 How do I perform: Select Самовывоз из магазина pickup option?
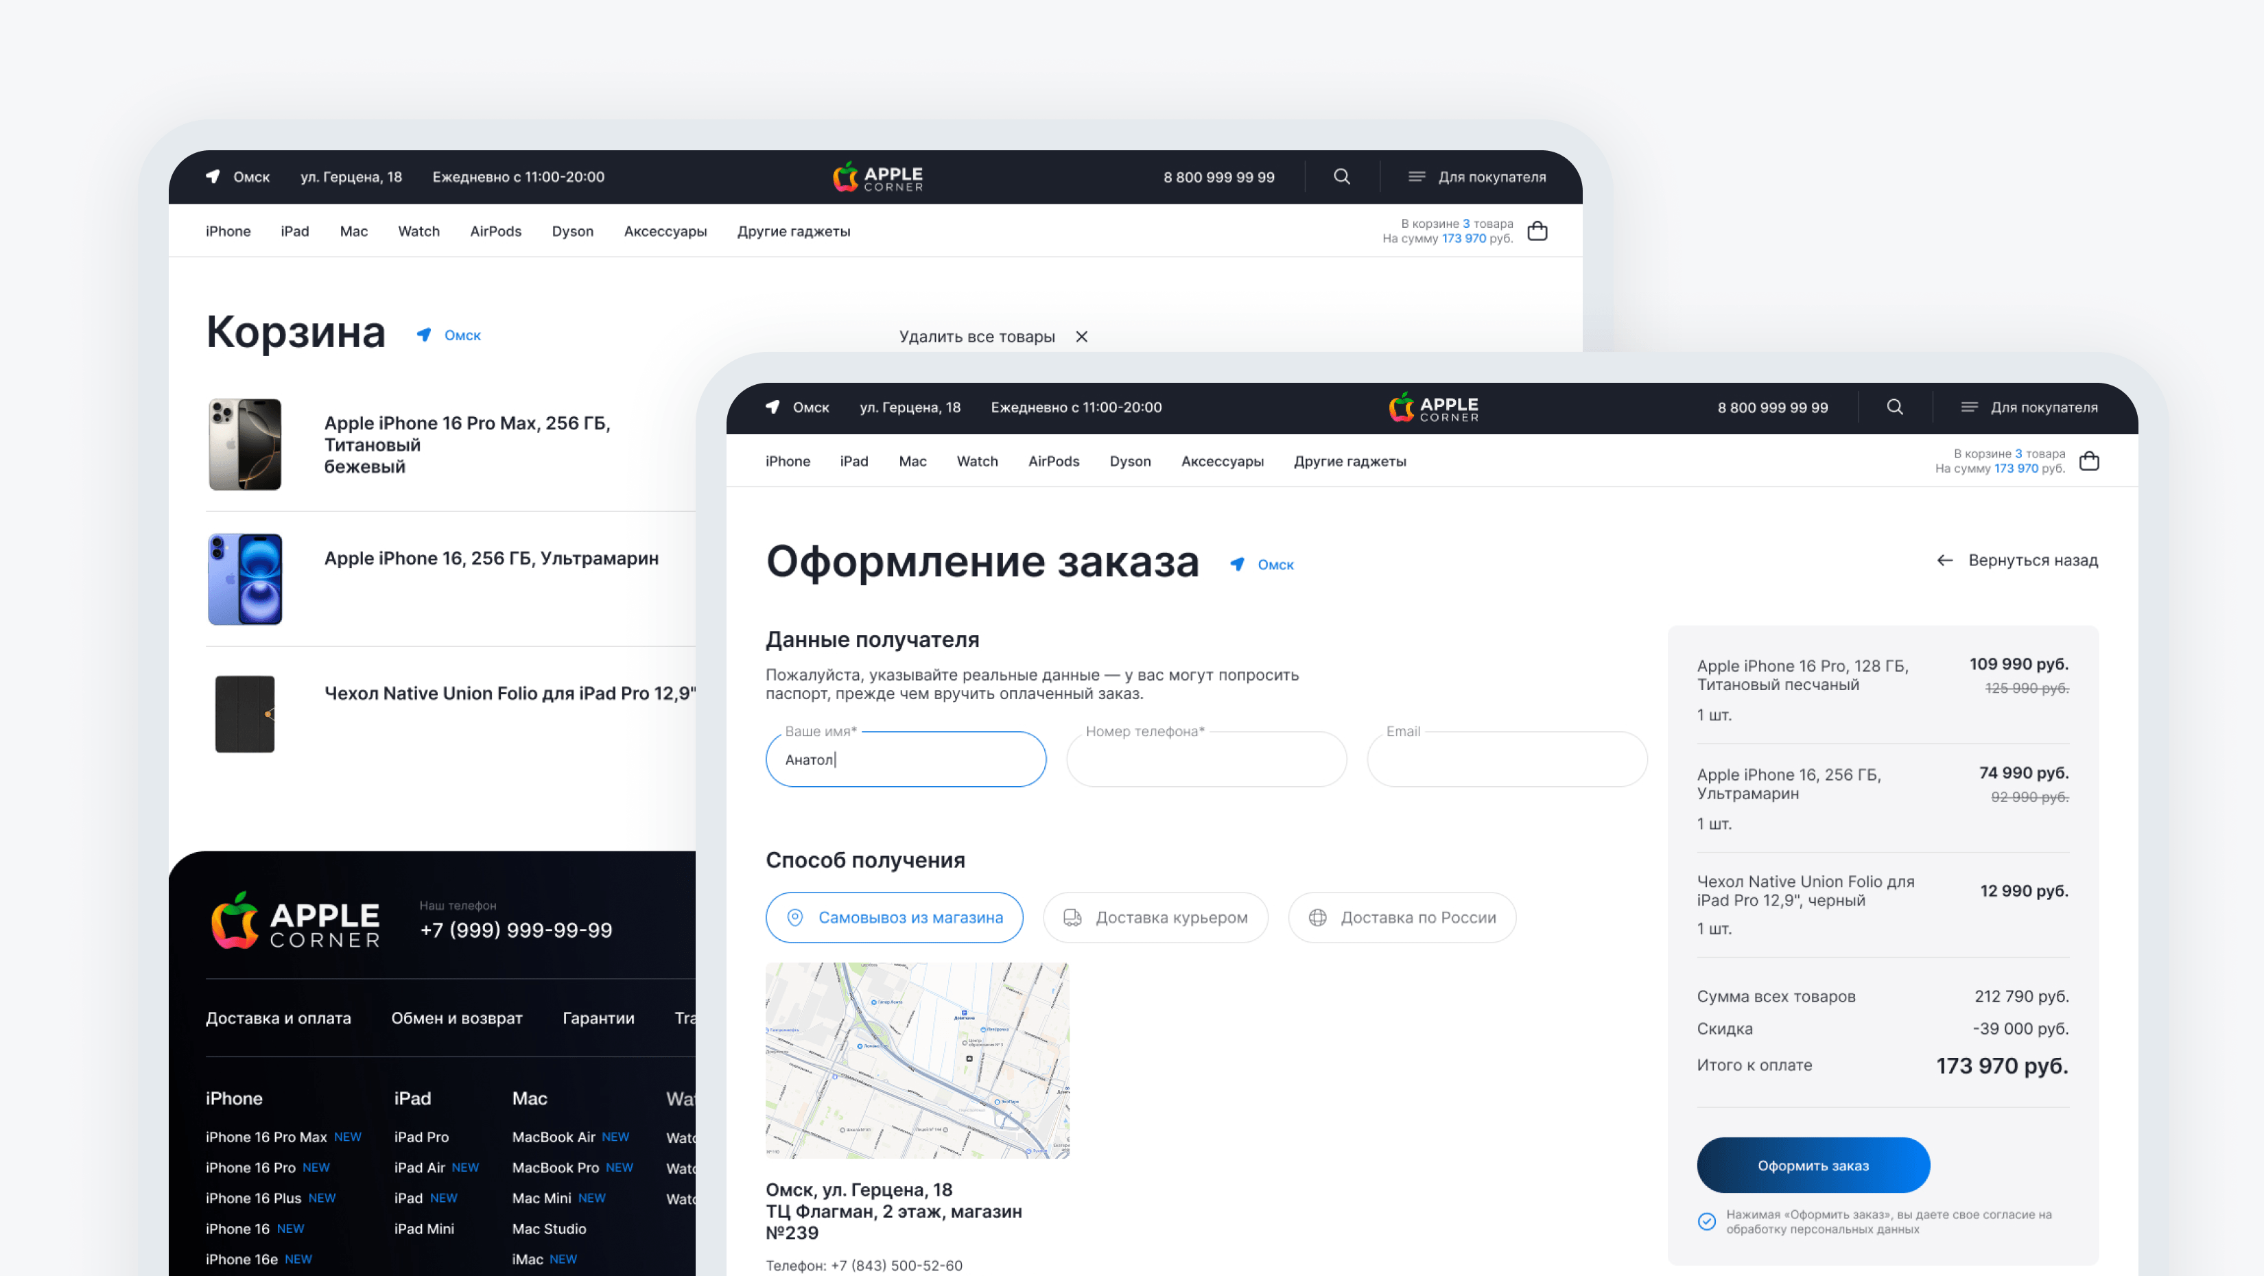pos(894,917)
